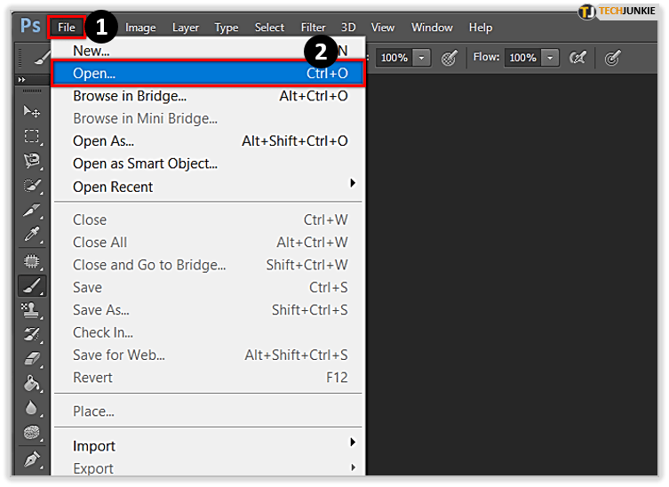
Task: Enable airbrush mode next to Flow
Action: coord(577,58)
